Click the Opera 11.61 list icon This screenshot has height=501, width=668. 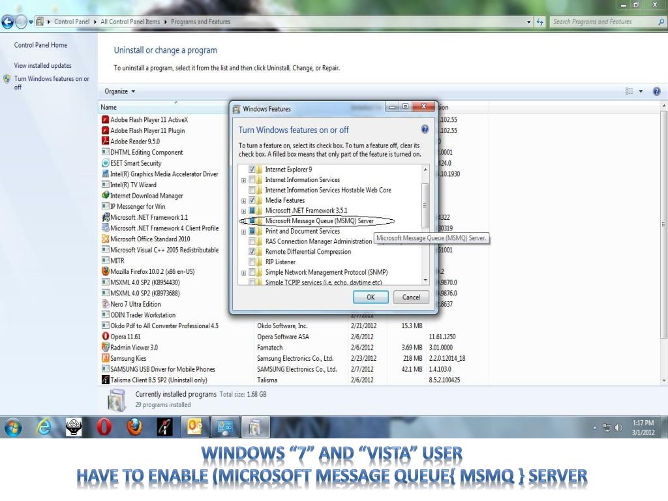[105, 336]
